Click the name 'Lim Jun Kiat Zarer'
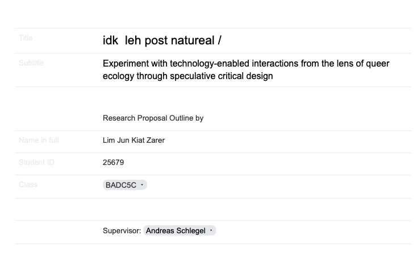The width and height of the screenshot is (417, 260). pyautogui.click(x=134, y=140)
